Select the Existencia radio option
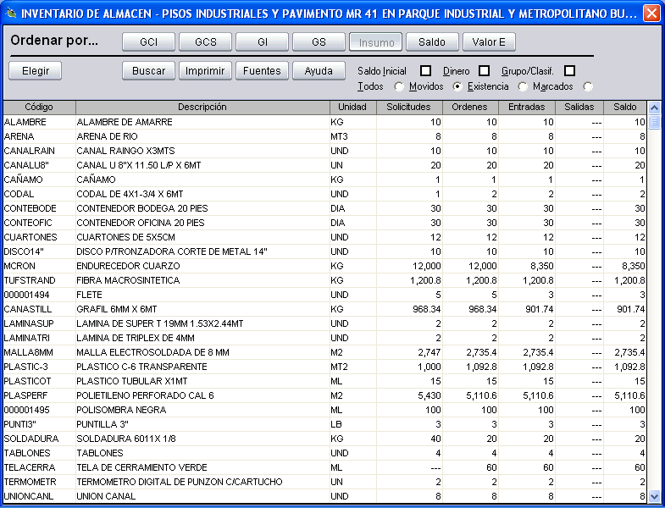The width and height of the screenshot is (665, 508). pos(523,86)
